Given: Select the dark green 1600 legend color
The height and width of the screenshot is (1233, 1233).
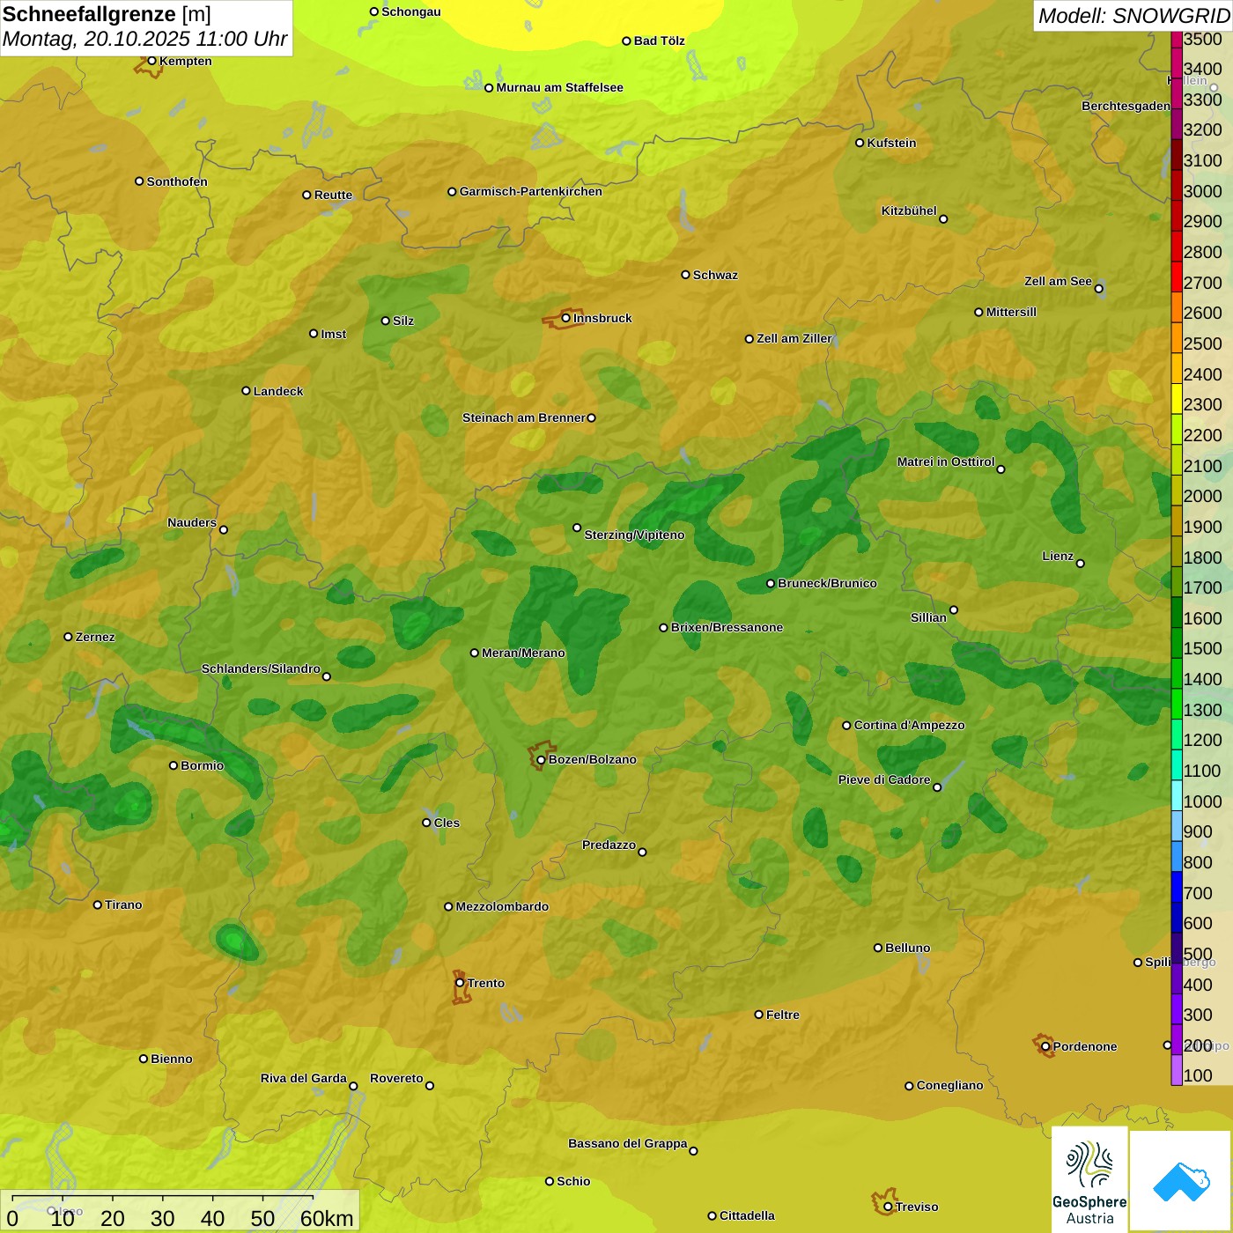Looking at the screenshot, I should [1177, 612].
